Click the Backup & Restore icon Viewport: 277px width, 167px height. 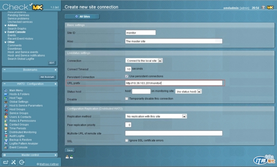pos(6,140)
